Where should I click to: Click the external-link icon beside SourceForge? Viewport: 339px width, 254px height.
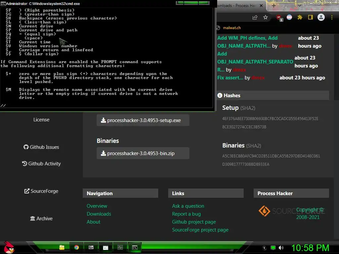(x=27, y=191)
